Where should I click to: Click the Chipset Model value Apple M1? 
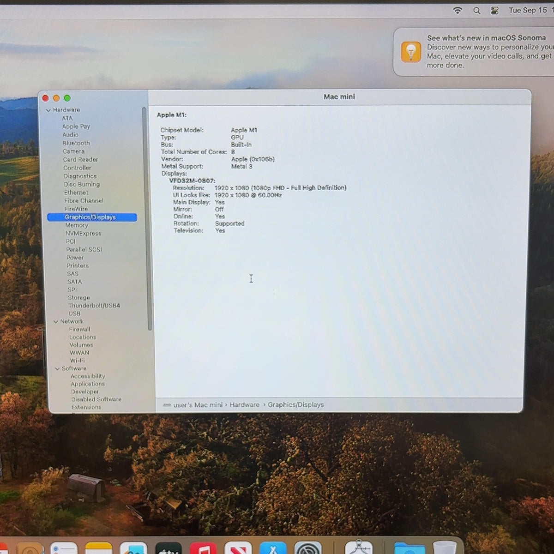pos(244,130)
